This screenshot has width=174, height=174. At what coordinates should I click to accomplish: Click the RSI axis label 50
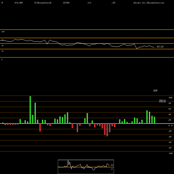(x=2, y=46)
